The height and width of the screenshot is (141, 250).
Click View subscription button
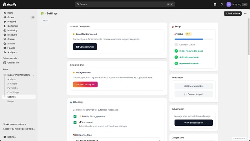193,123
